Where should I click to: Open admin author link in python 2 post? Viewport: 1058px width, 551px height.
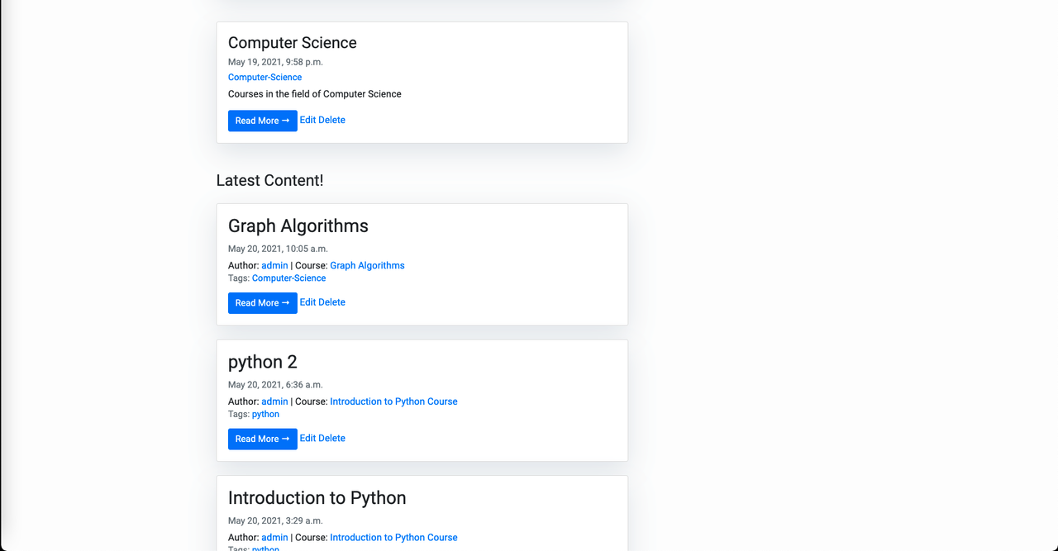pos(274,401)
